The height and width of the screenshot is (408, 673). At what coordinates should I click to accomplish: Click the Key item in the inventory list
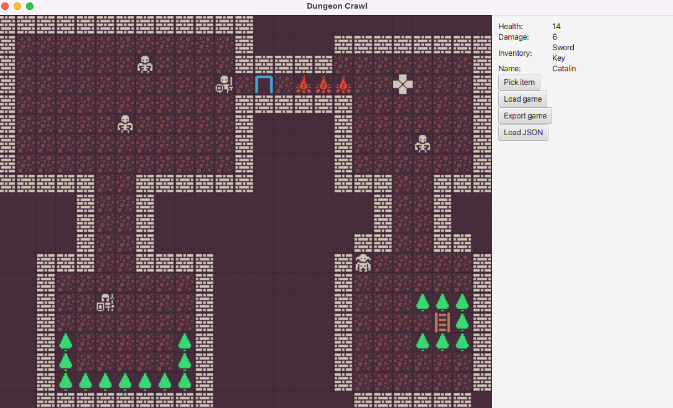(x=558, y=58)
